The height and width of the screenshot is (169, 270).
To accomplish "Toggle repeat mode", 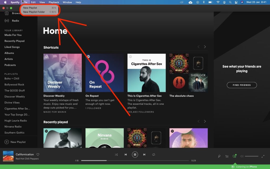I will click(154, 154).
